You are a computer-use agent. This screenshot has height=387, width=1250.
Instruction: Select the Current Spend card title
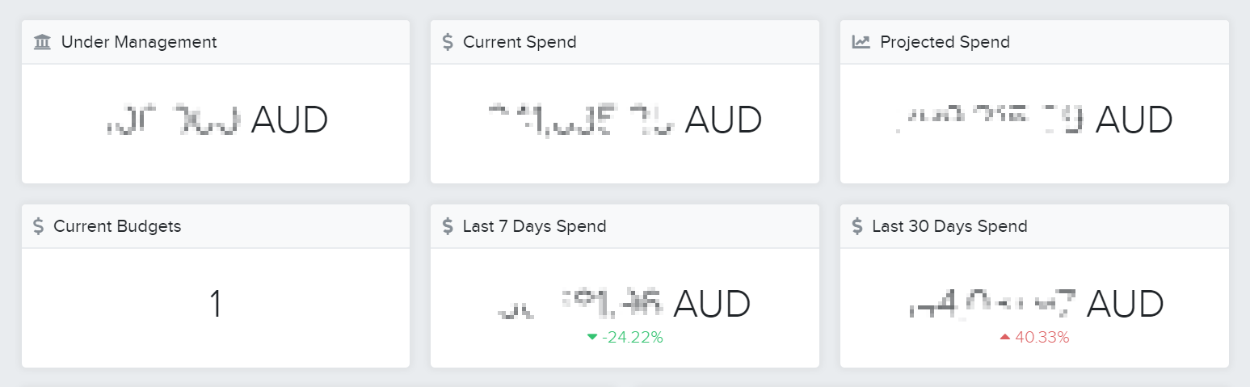point(520,42)
